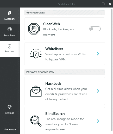The width and height of the screenshot is (113, 134).
Task: Expand HackLock with its chevron arrow
Action: pyautogui.click(x=98, y=91)
